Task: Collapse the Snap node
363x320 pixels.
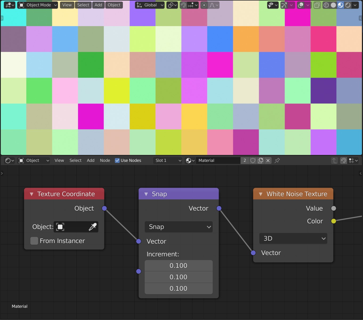Action: coord(146,194)
